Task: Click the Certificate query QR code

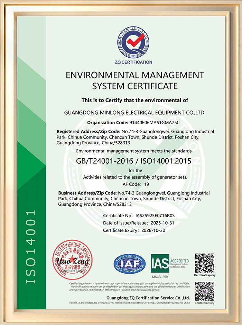Action: point(205,263)
